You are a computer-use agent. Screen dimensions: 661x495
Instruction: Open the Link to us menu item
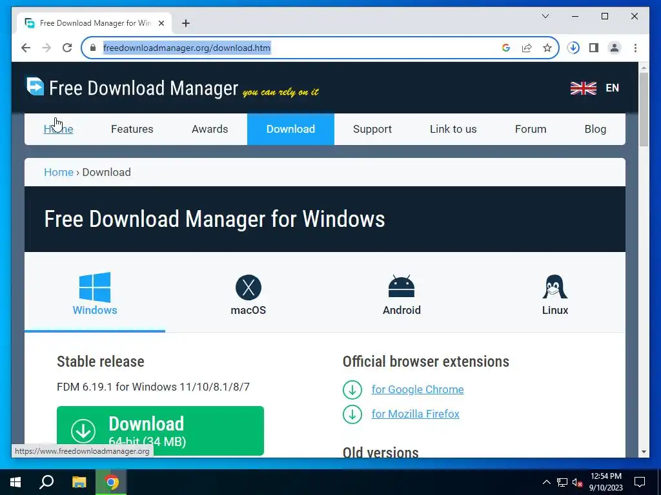point(453,129)
